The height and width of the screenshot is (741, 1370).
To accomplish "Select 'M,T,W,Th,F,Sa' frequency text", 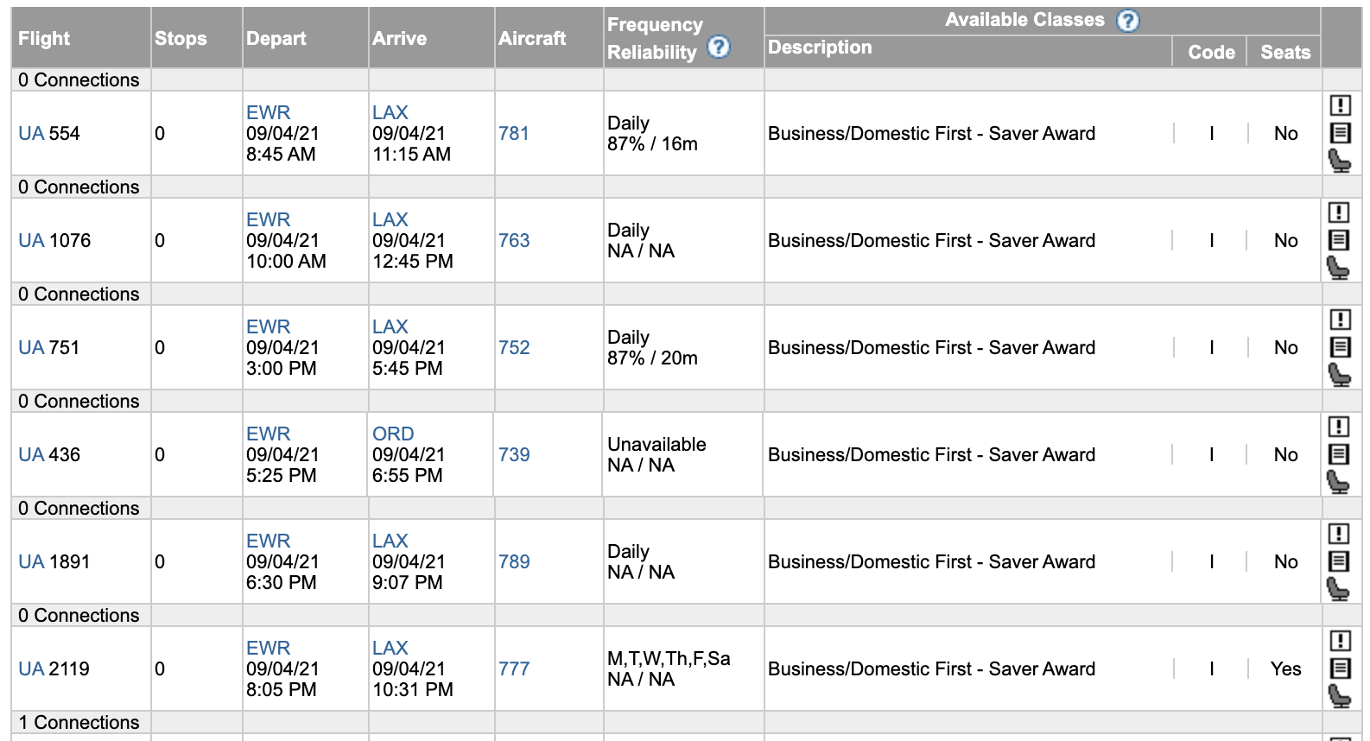I will (x=669, y=659).
